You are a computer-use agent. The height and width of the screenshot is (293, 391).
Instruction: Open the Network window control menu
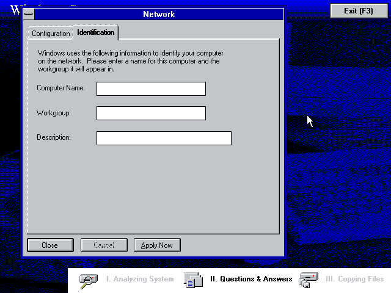tap(29, 14)
